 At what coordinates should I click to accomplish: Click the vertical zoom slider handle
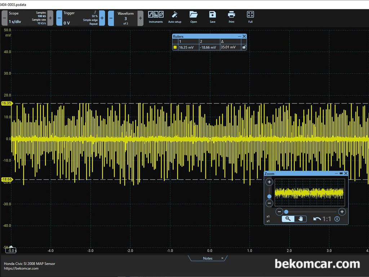tap(269, 196)
